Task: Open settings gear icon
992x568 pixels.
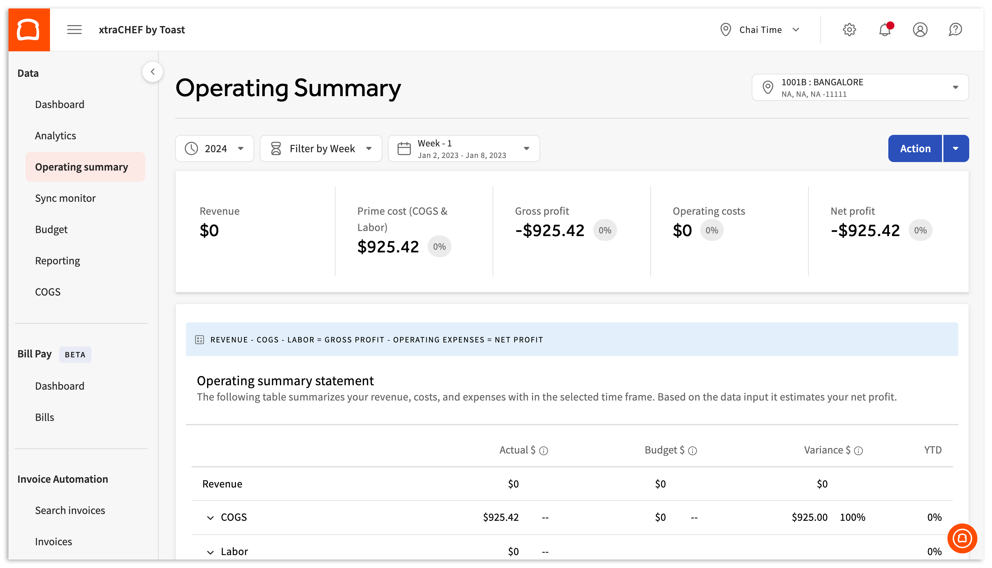Action: pos(849,30)
